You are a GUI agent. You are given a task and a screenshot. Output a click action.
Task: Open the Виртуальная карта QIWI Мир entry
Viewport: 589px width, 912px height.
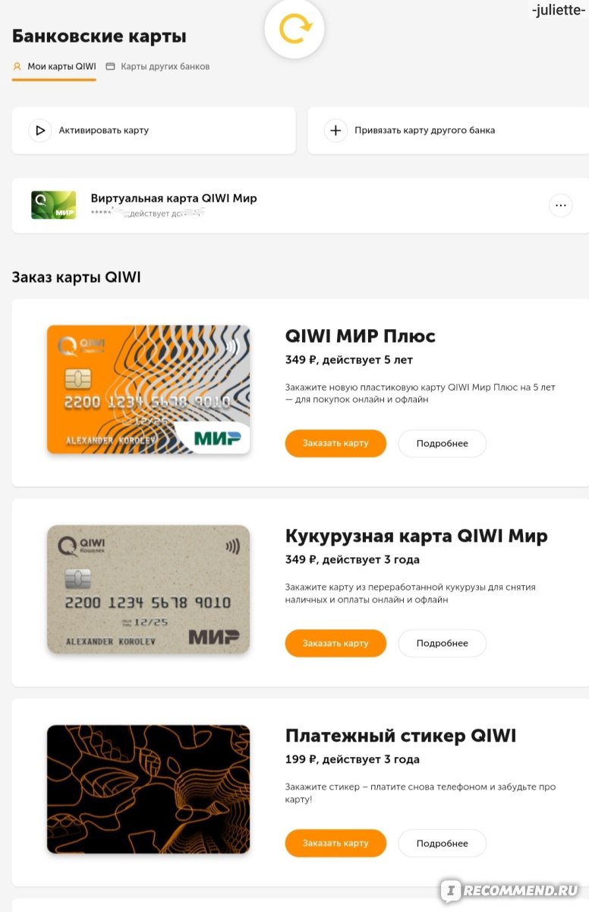click(301, 205)
